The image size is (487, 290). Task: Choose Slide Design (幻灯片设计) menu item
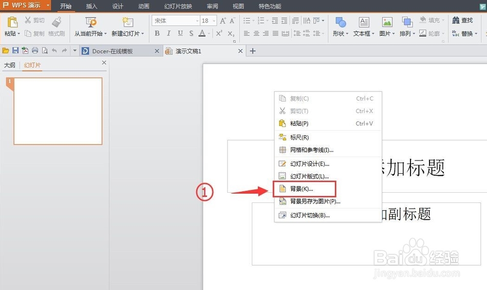pos(328,164)
